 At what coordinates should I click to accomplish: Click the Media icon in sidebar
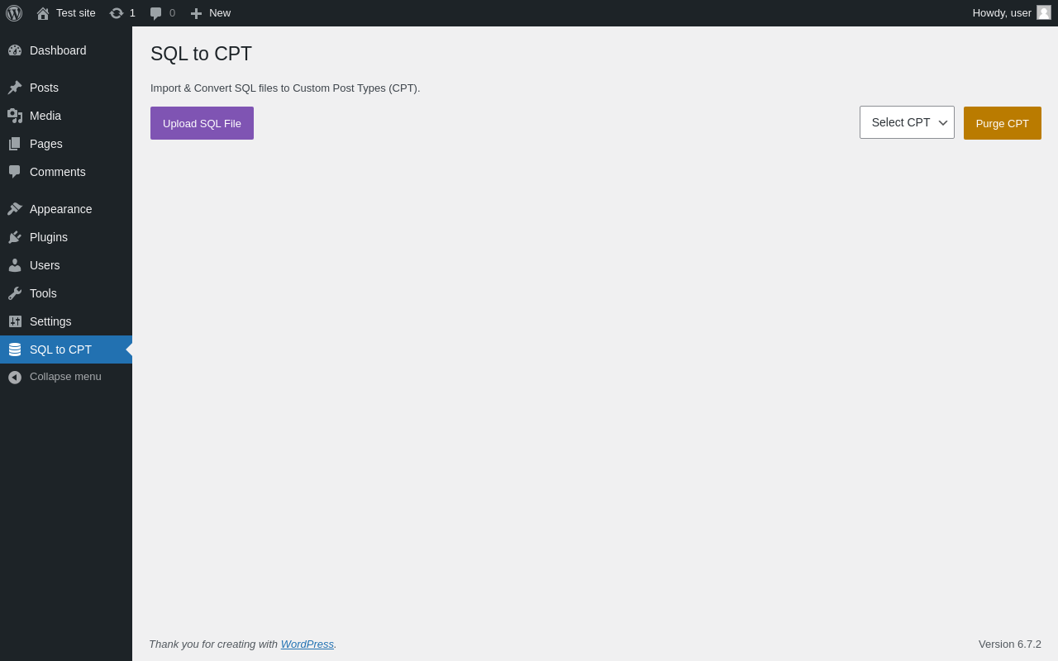click(x=15, y=116)
